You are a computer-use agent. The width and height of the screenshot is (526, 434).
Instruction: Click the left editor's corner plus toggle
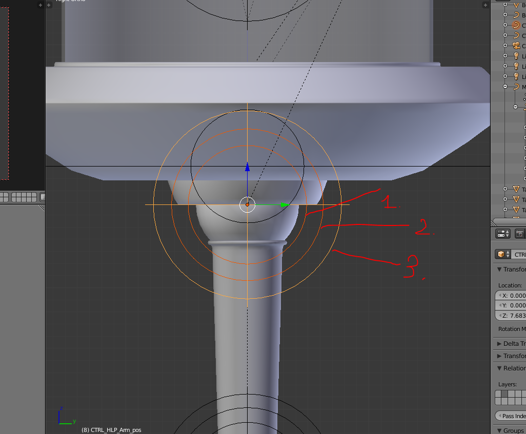tap(41, 5)
